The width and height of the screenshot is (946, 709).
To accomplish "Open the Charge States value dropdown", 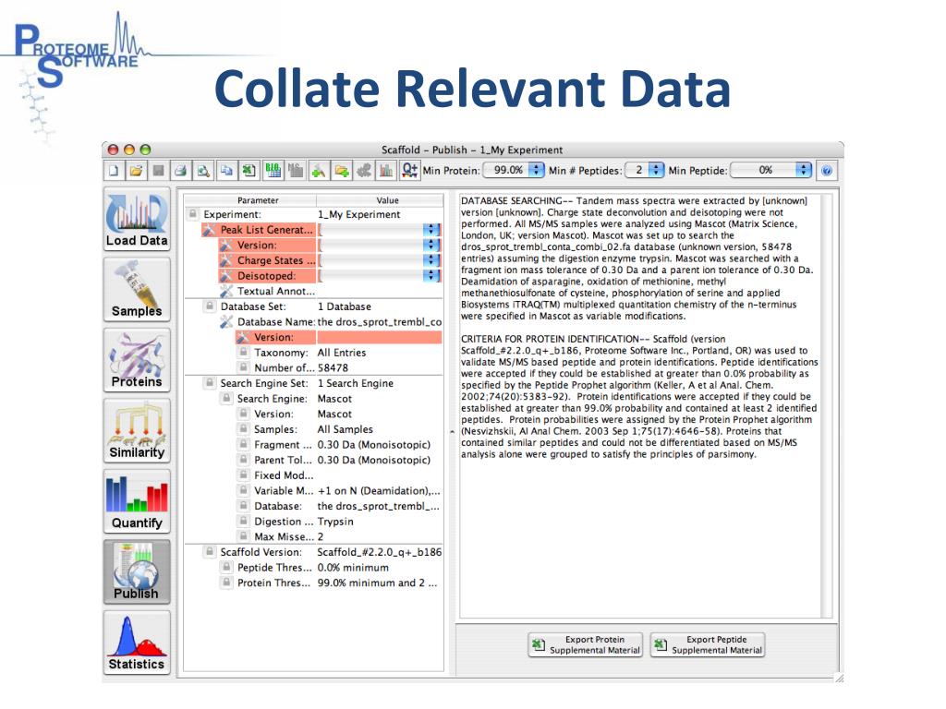I will (380, 260).
